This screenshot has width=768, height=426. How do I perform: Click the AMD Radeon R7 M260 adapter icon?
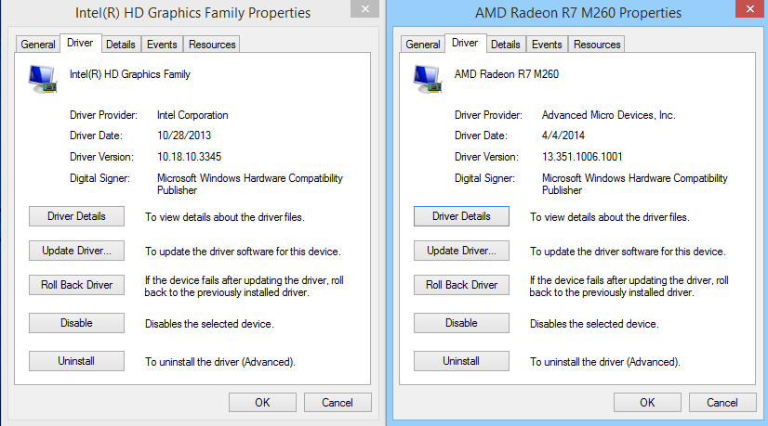pyautogui.click(x=428, y=79)
